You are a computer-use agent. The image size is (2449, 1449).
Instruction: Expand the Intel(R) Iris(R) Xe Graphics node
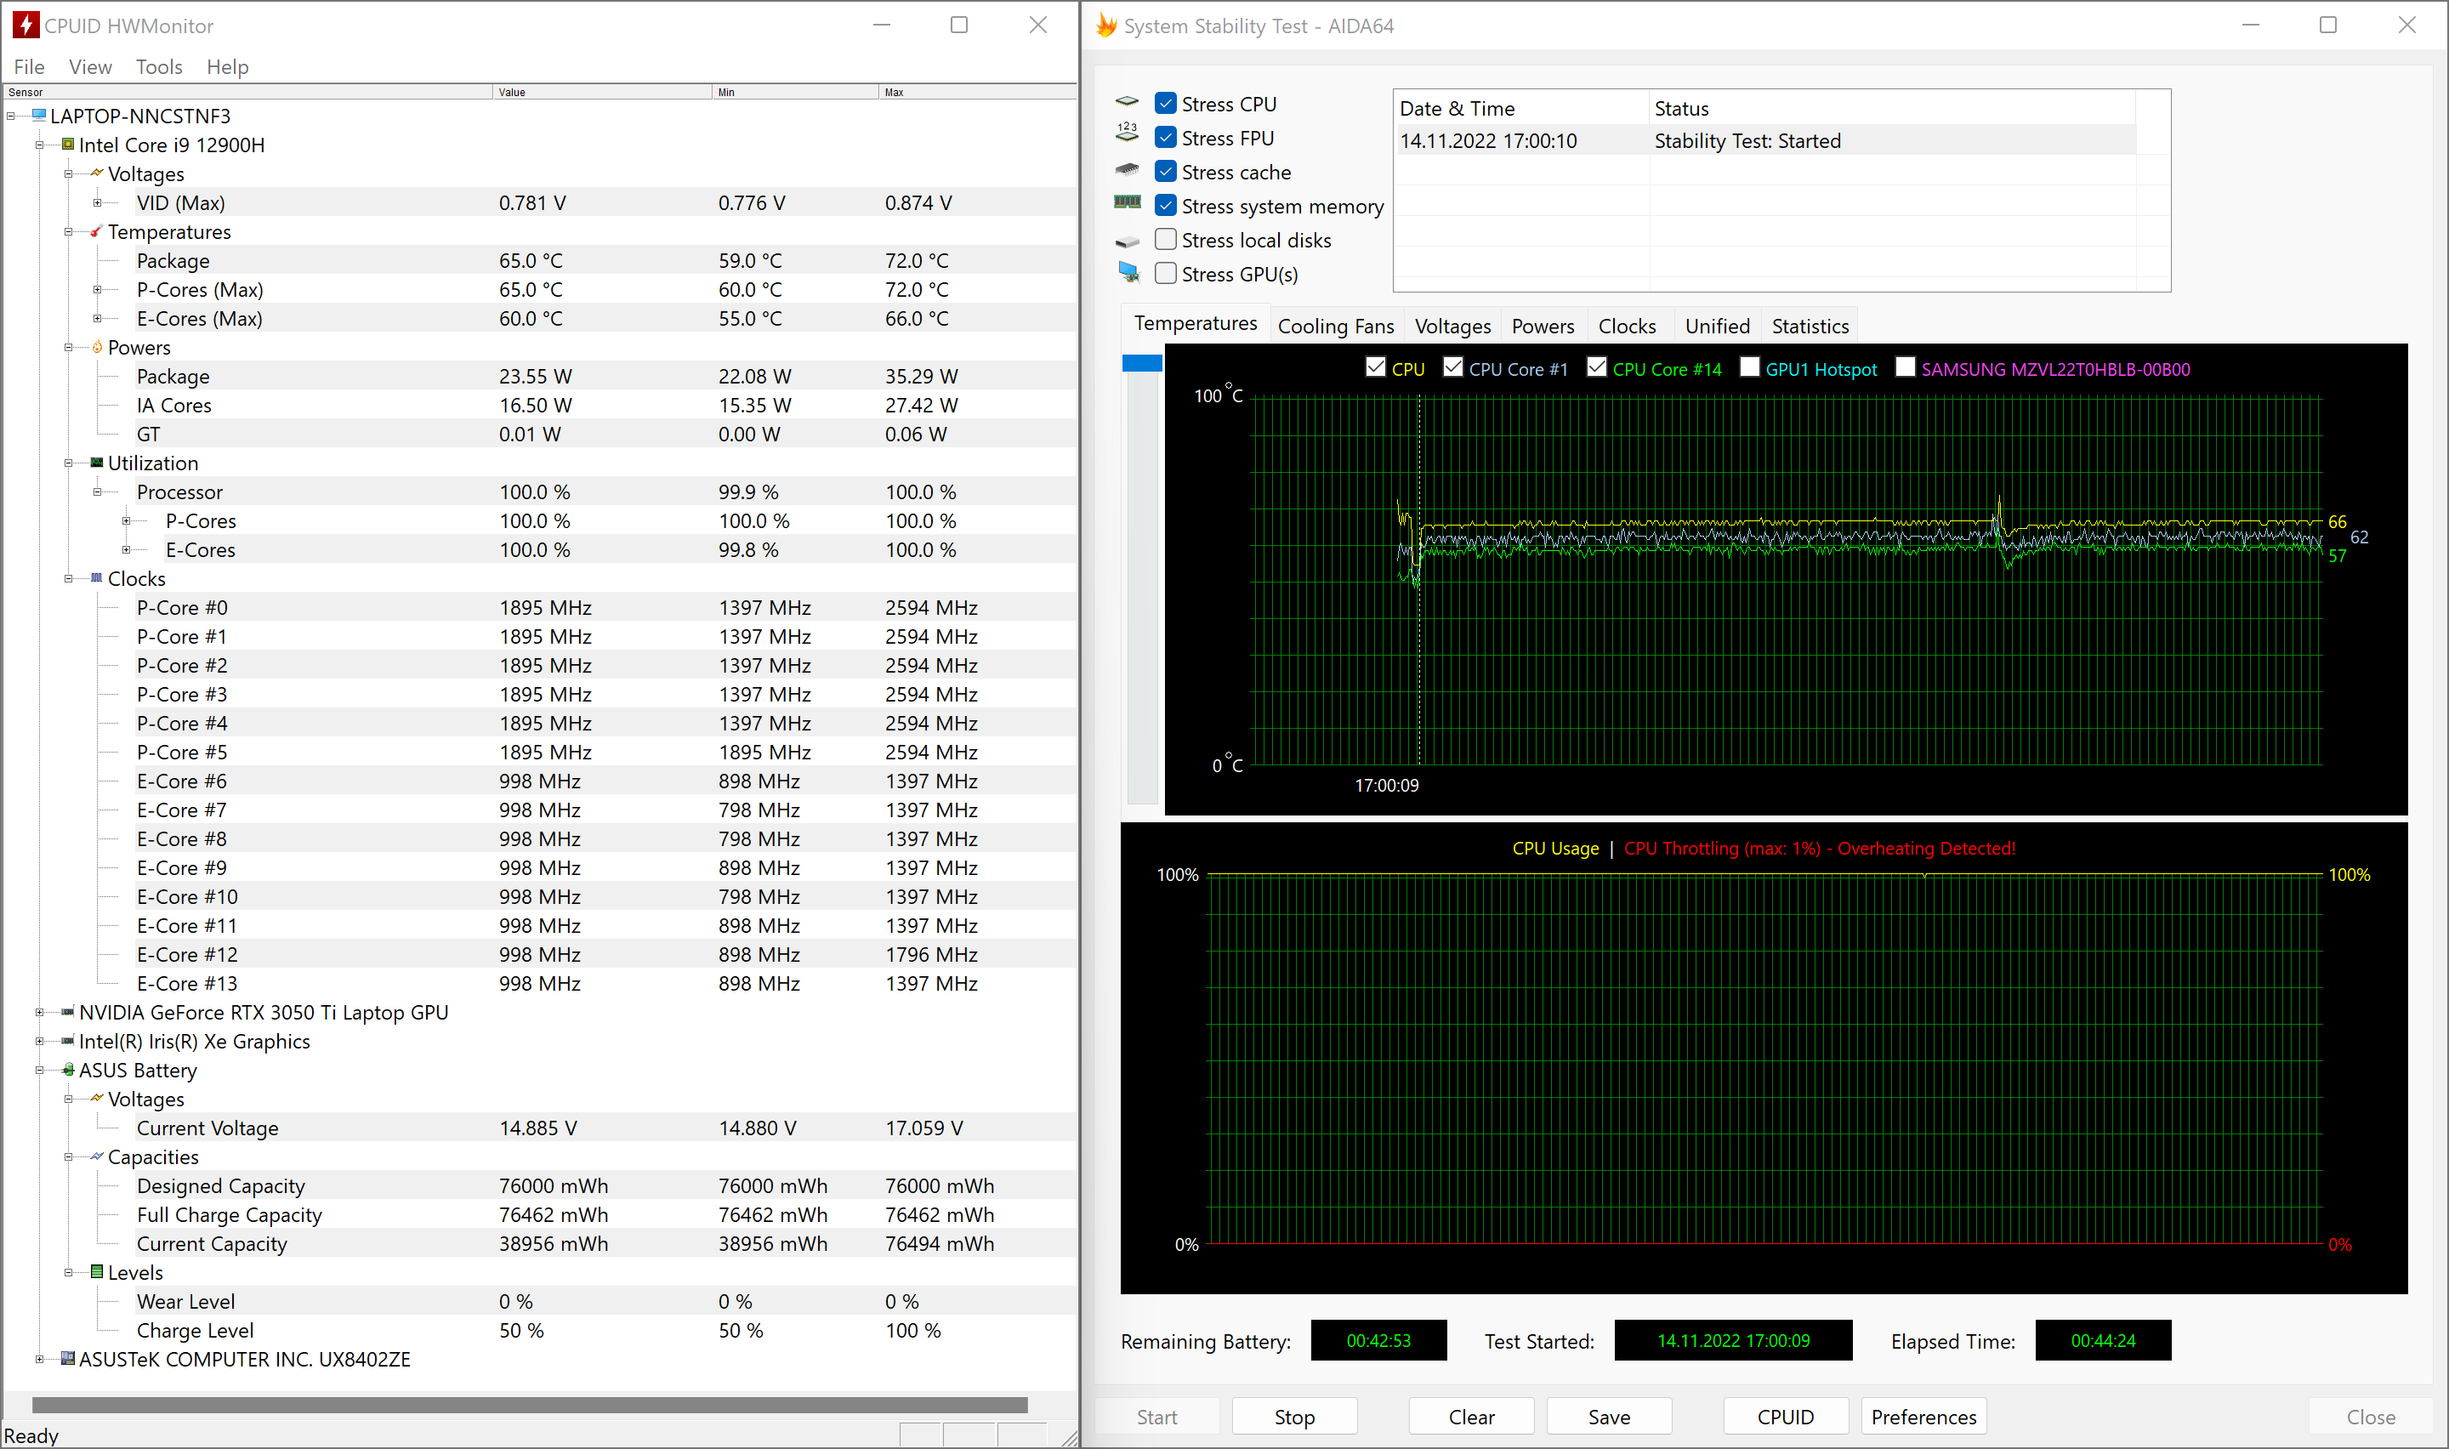(x=39, y=1042)
